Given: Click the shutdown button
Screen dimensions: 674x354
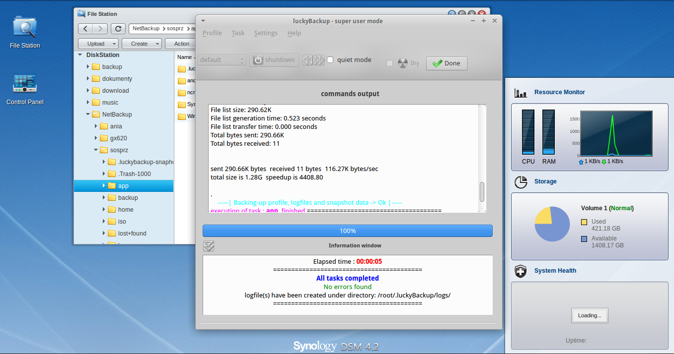Looking at the screenshot, I should [x=274, y=60].
